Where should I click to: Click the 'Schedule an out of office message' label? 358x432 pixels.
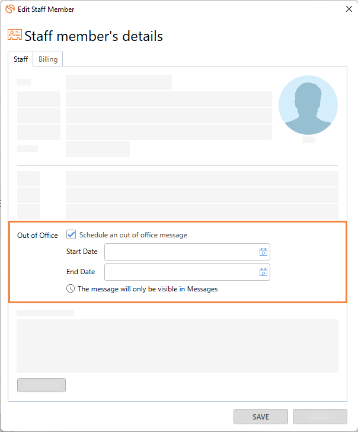tap(133, 235)
